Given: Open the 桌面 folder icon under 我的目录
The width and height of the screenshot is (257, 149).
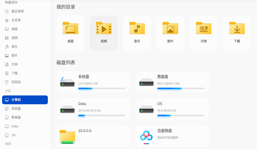Looking at the screenshot, I should point(70,28).
